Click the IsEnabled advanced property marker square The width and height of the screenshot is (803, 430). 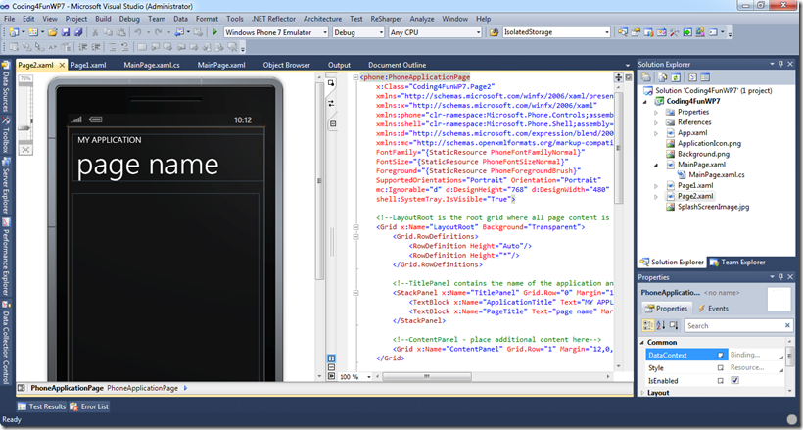tap(720, 380)
